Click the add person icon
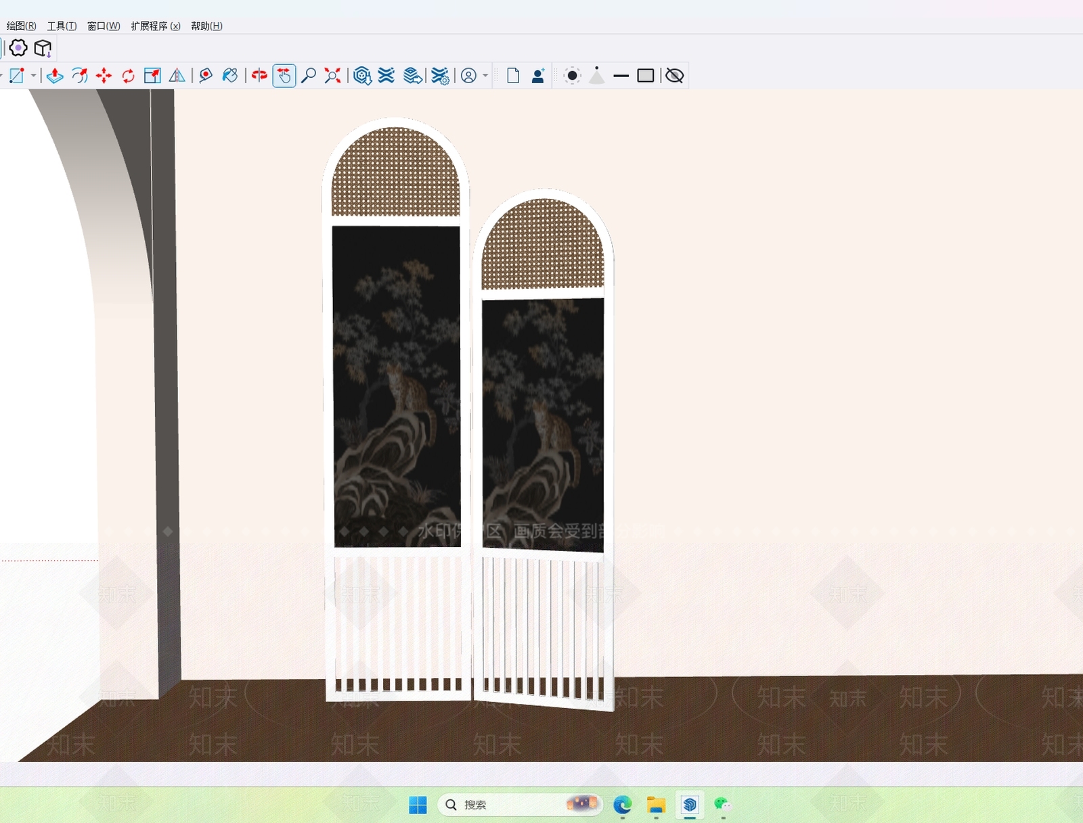 (x=538, y=76)
